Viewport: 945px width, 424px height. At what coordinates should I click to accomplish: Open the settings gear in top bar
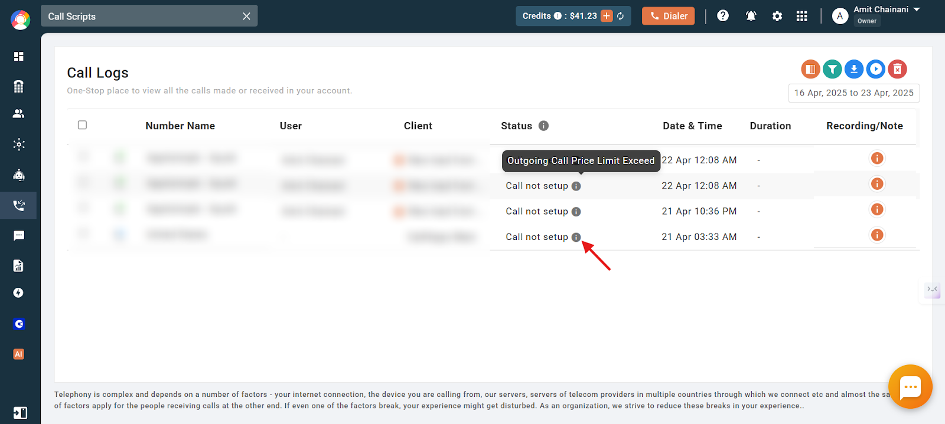(x=777, y=16)
